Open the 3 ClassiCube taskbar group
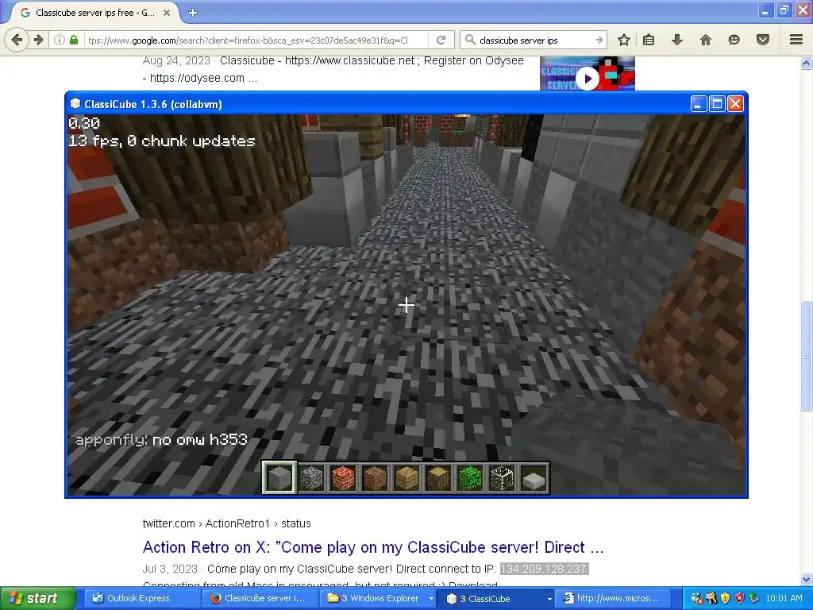This screenshot has width=813, height=610. (x=494, y=598)
